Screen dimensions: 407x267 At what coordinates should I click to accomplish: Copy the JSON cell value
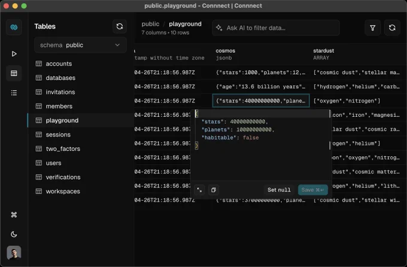coord(213,190)
